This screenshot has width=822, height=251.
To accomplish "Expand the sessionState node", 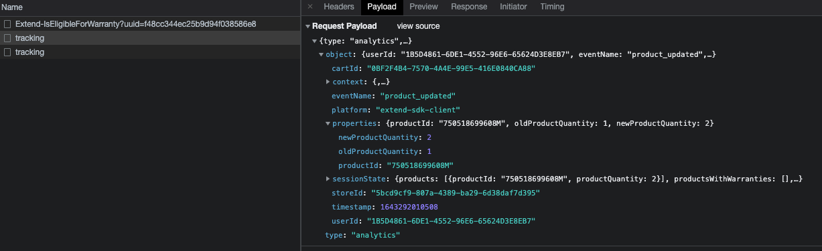I will [x=328, y=179].
